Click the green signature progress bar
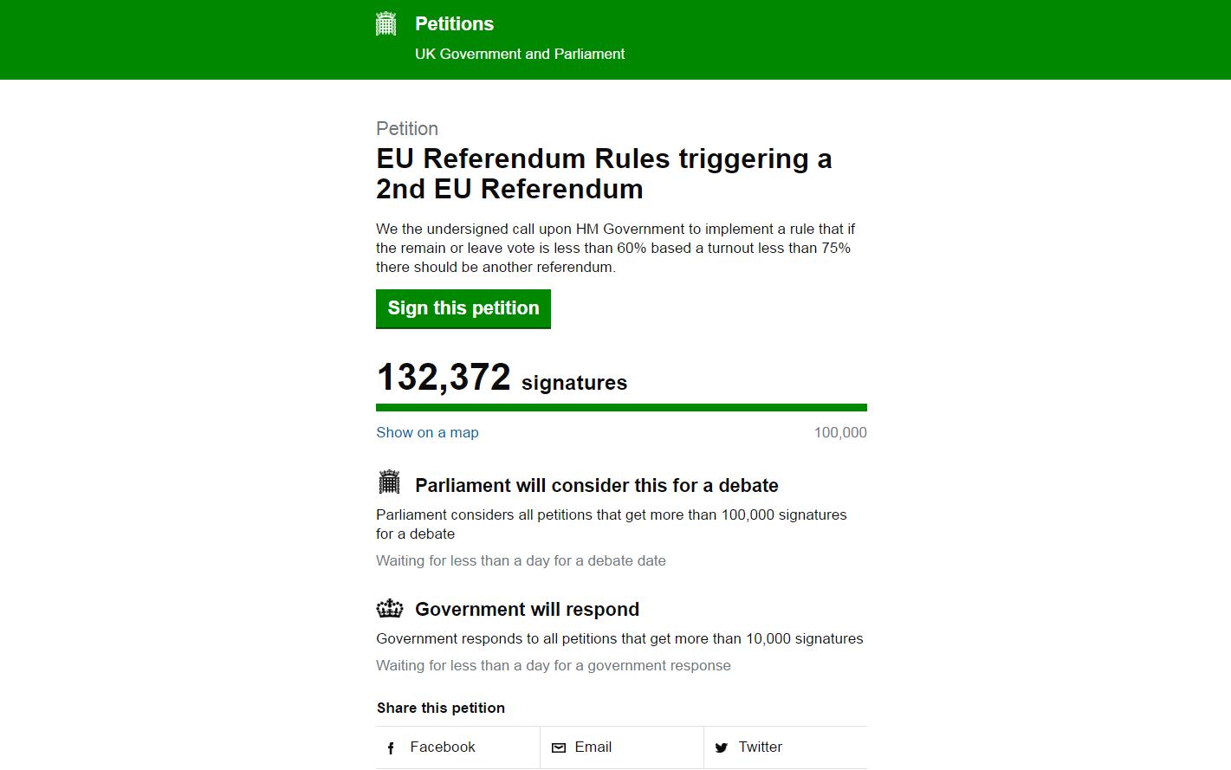 click(621, 407)
